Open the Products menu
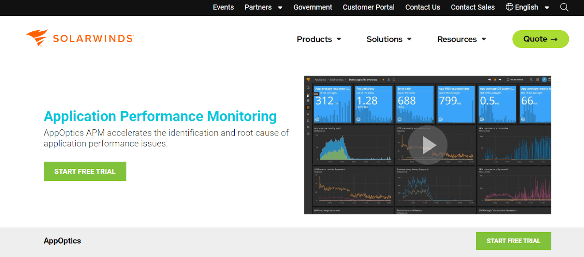 (x=314, y=39)
